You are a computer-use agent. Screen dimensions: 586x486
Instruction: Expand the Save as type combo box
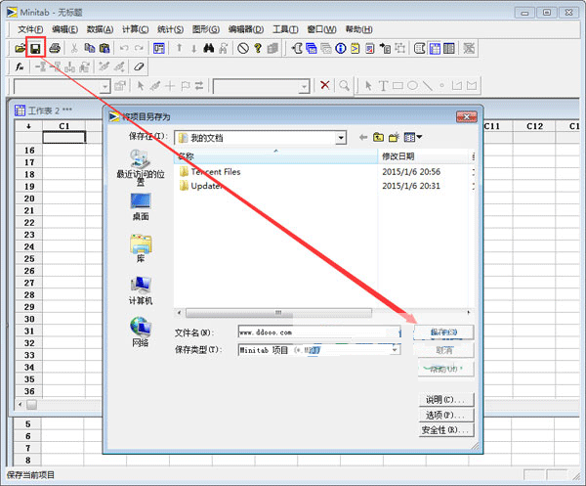(x=395, y=349)
